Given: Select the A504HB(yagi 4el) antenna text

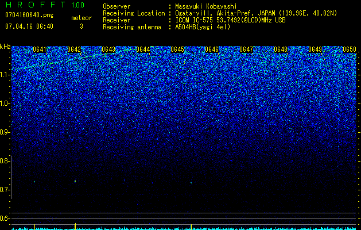Looking at the screenshot, I should click(203, 27).
